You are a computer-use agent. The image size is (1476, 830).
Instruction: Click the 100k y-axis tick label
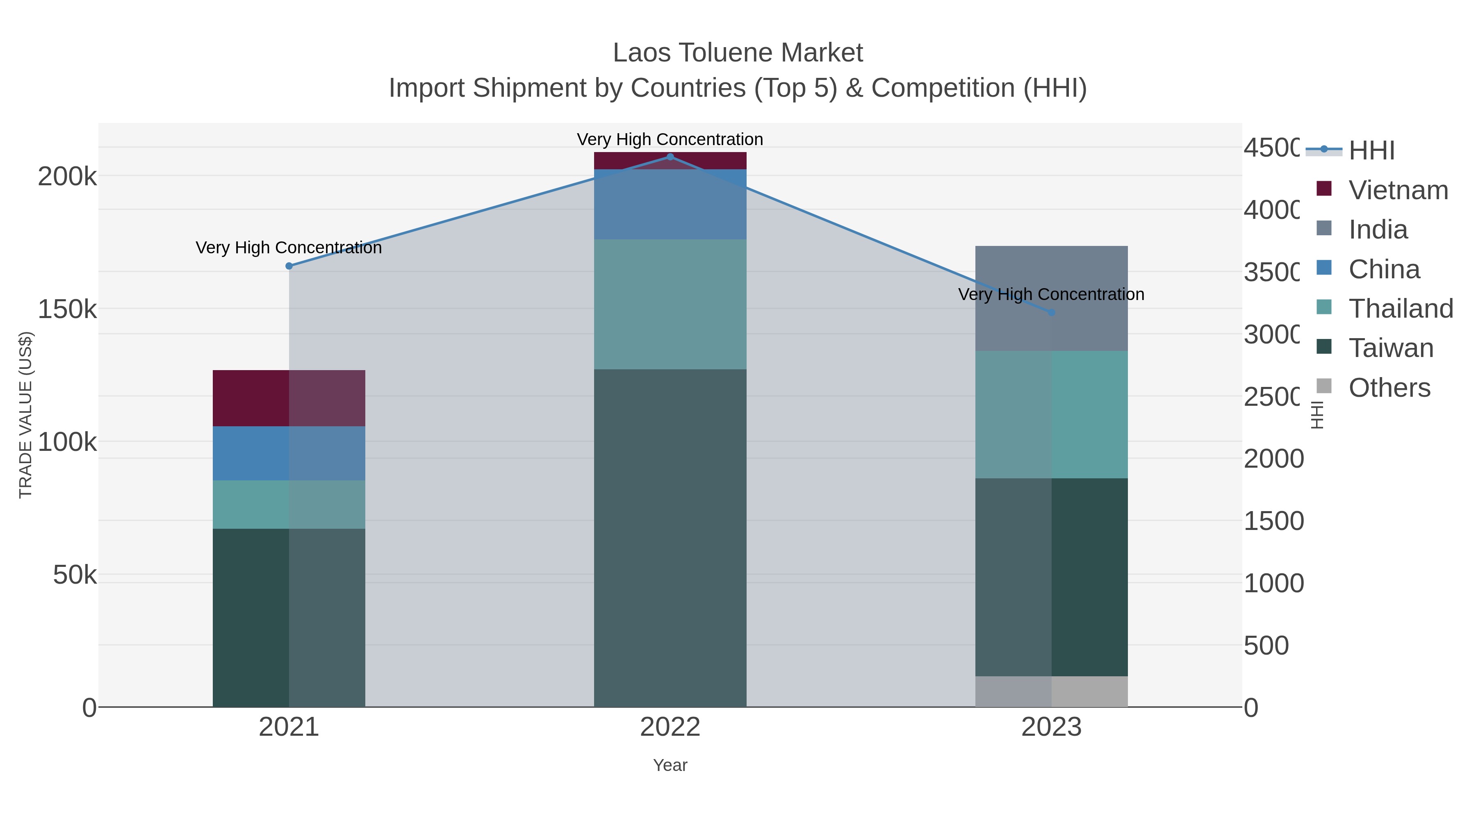(x=68, y=442)
